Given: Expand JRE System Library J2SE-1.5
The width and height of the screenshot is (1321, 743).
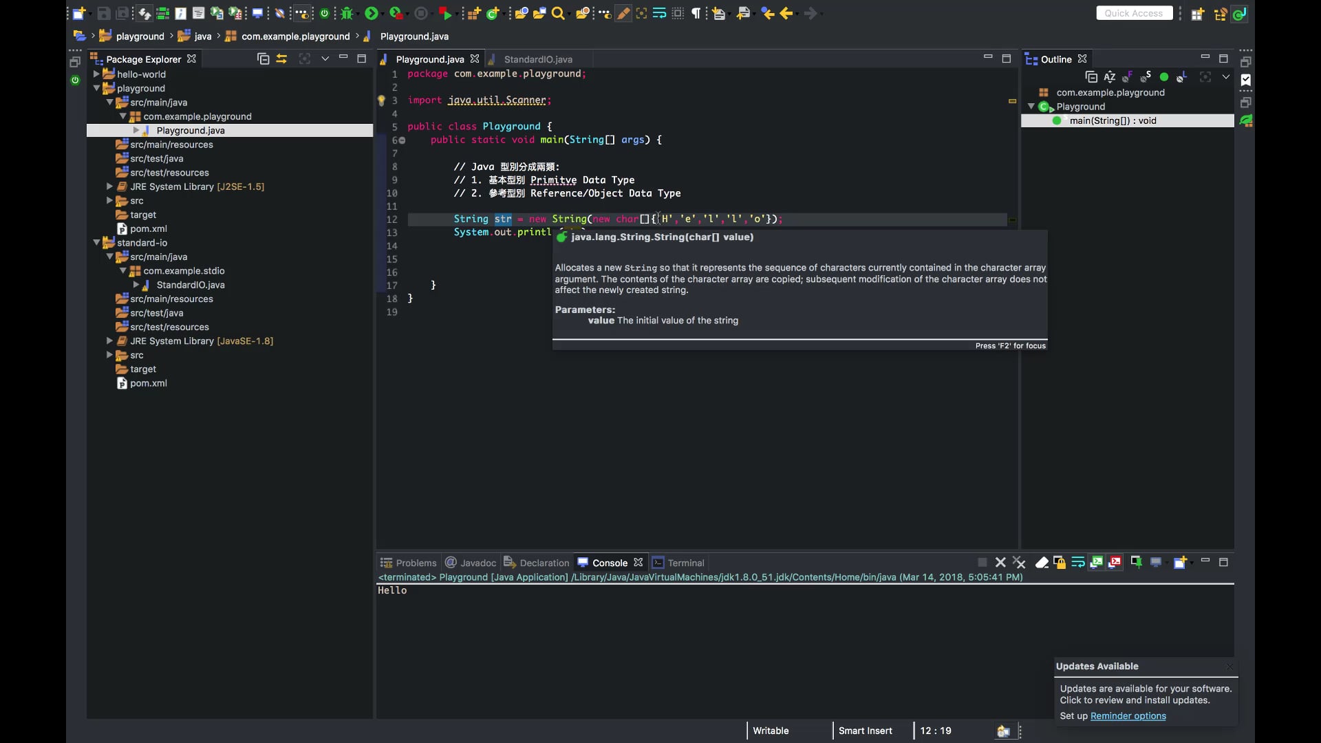Looking at the screenshot, I should 109,186.
